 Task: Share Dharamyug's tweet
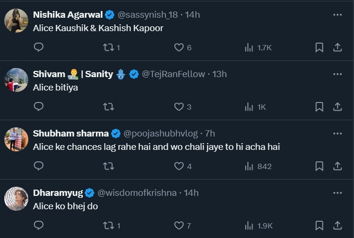[337, 226]
